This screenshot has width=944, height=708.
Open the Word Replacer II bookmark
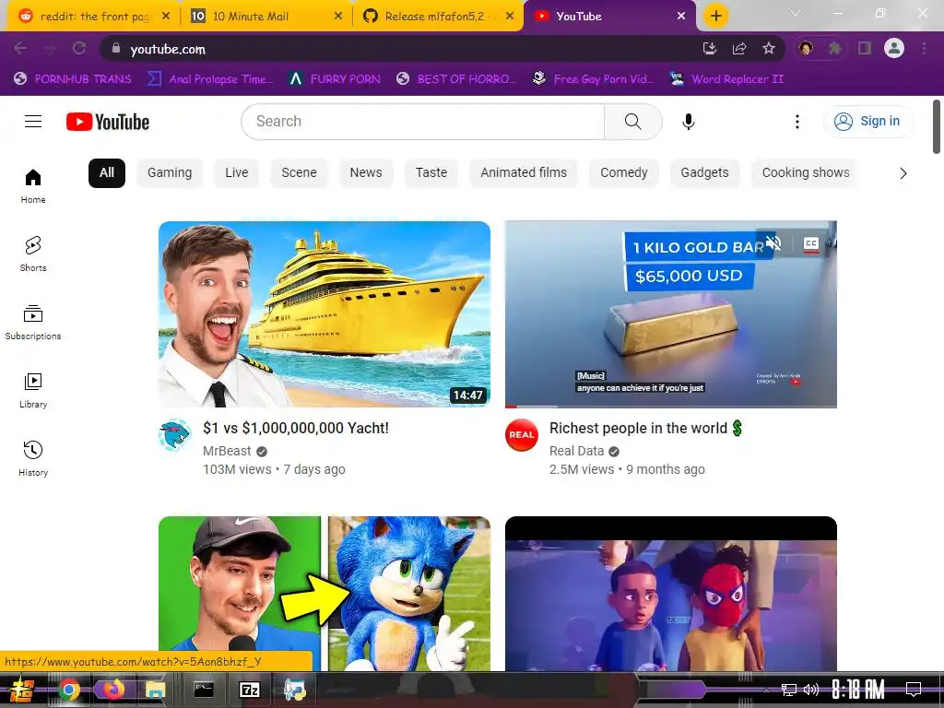[727, 79]
